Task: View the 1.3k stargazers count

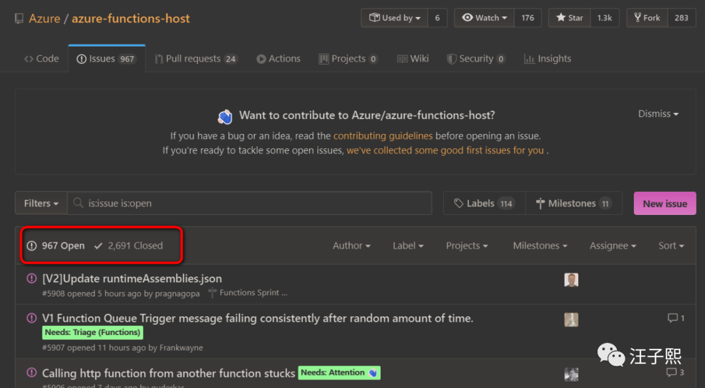Action: coord(604,18)
